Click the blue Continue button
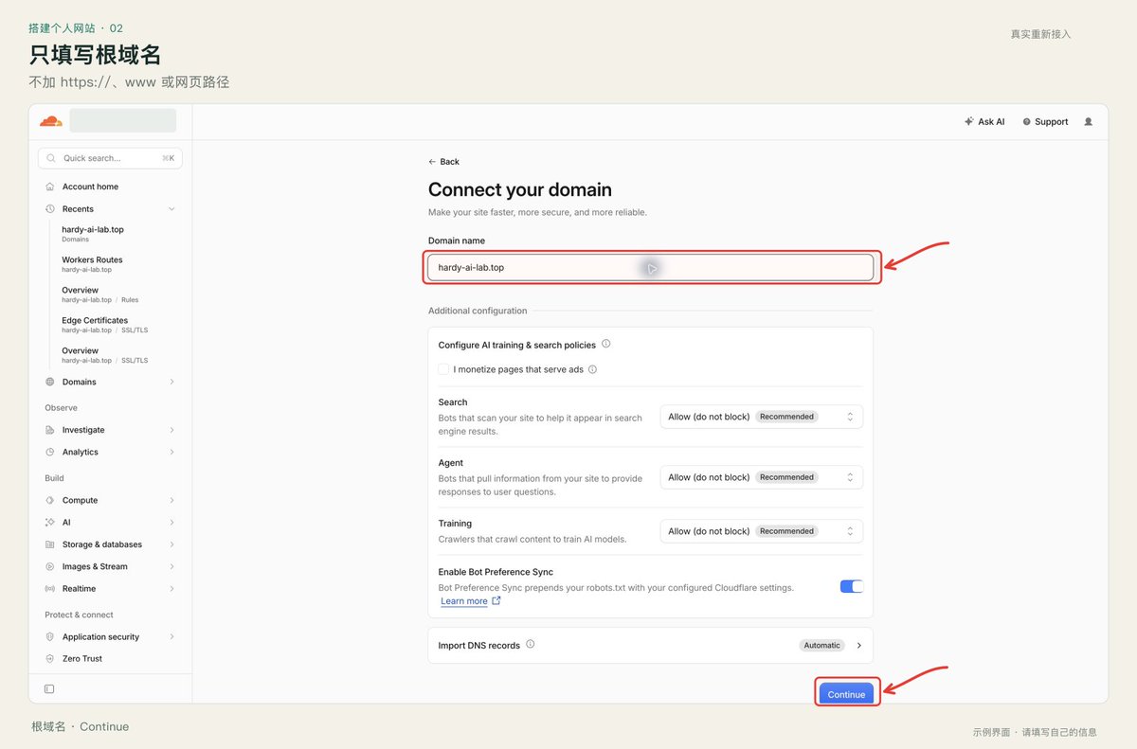 tap(846, 694)
